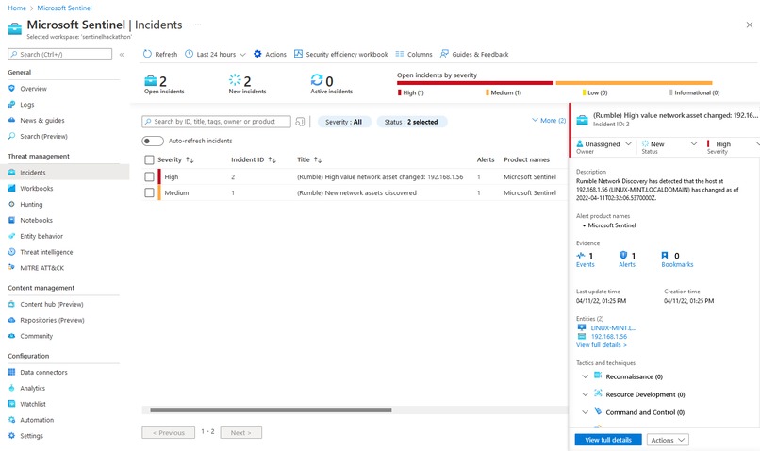Open the Unassigned owner dropdown
Image resolution: width=760 pixels, height=451 pixels.
click(x=603, y=144)
